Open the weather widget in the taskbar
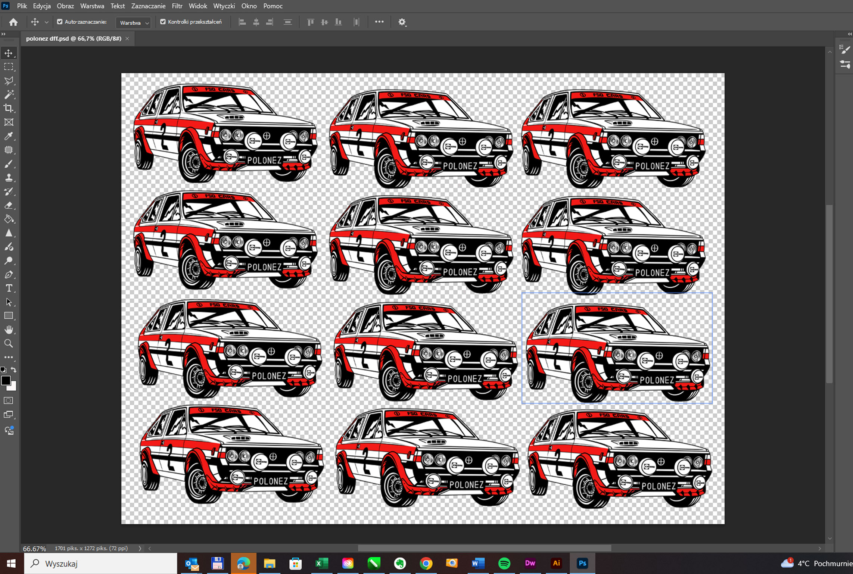Image resolution: width=853 pixels, height=574 pixels. coord(816,563)
